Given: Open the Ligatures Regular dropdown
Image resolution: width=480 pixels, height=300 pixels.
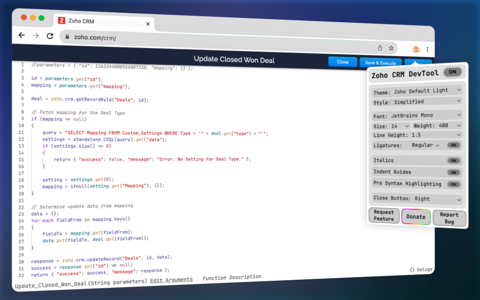Looking at the screenshot, I should [x=425, y=145].
